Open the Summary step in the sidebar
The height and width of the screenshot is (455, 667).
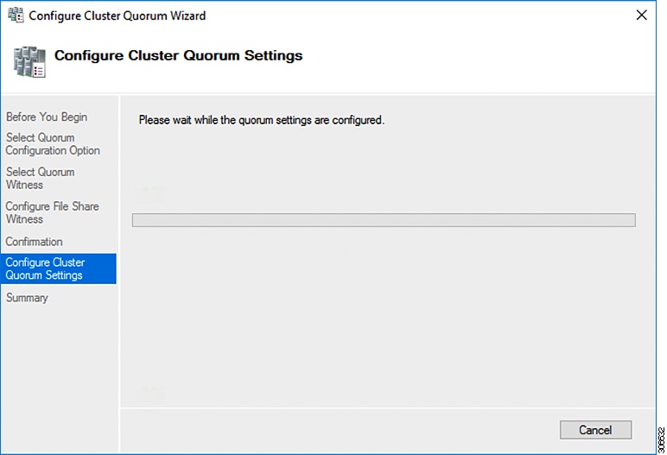tap(27, 298)
